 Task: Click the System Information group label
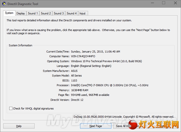click(21, 45)
